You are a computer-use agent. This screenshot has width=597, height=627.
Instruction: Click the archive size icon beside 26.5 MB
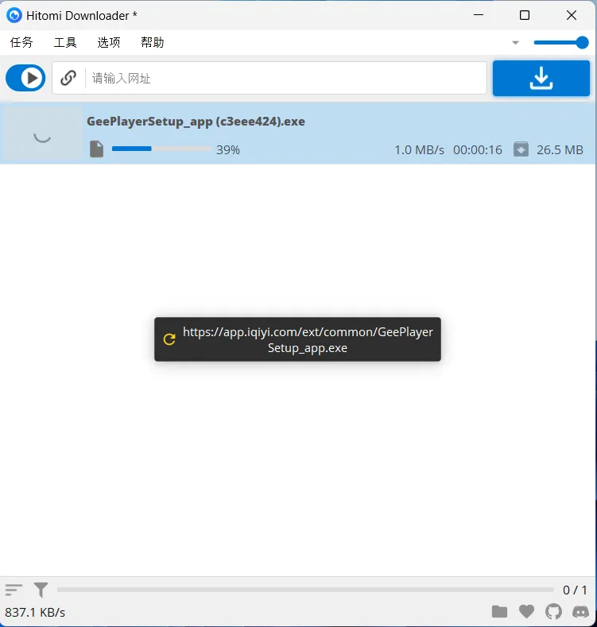pos(521,149)
